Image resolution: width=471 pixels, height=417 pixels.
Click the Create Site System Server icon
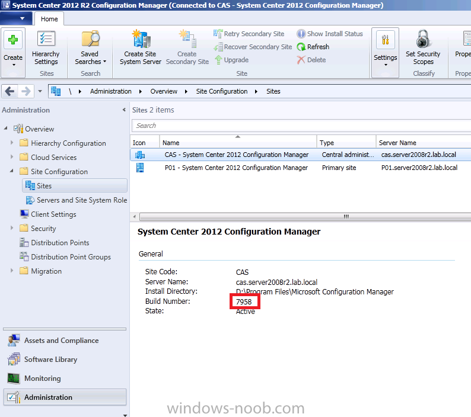click(x=141, y=39)
